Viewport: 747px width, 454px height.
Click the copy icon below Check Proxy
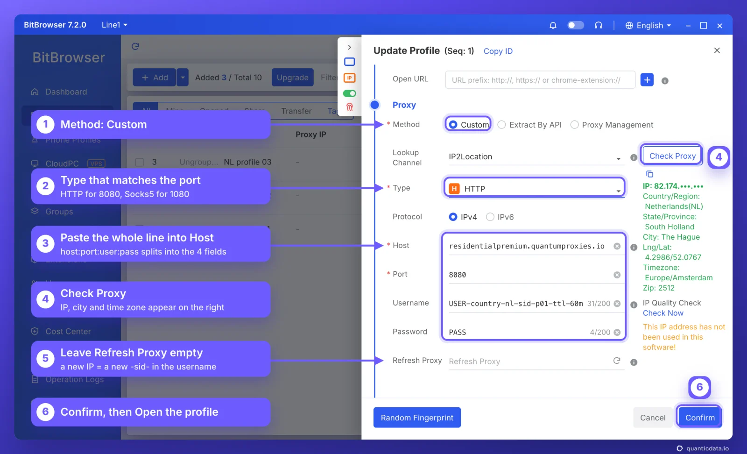click(649, 174)
